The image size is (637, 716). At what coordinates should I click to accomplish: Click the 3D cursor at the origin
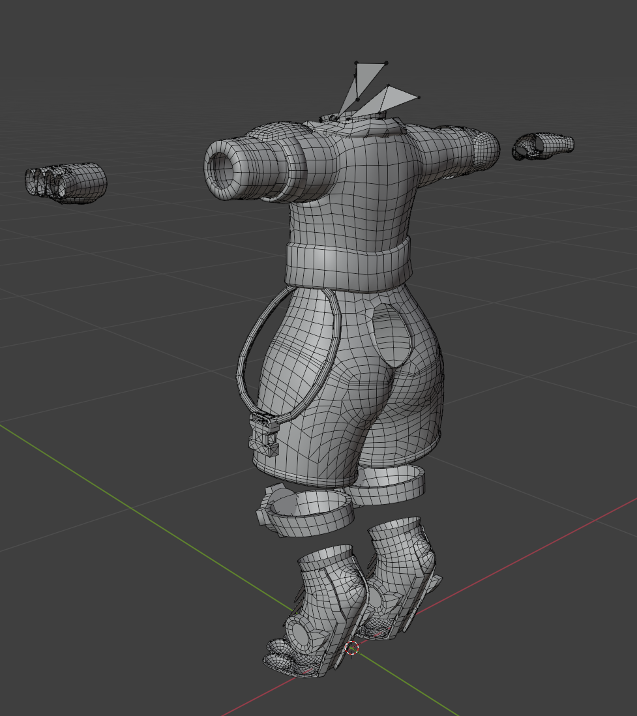click(352, 648)
